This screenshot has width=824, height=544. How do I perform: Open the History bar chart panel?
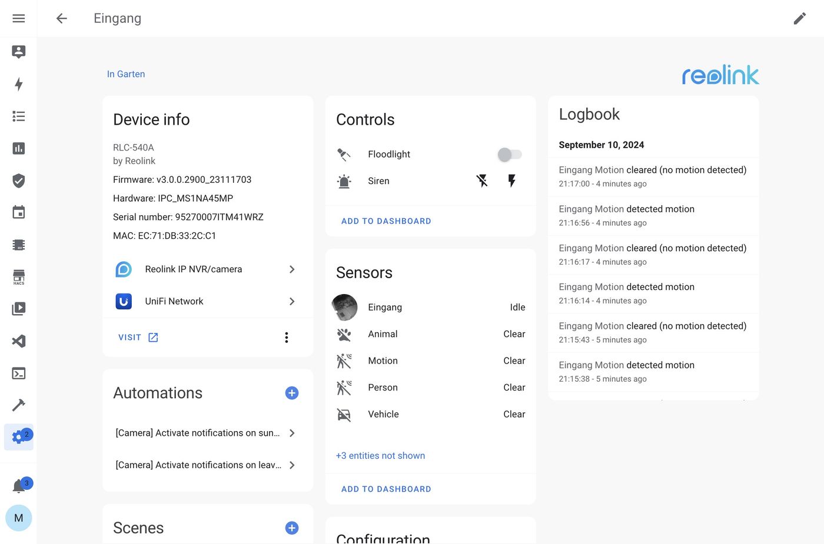(18, 148)
